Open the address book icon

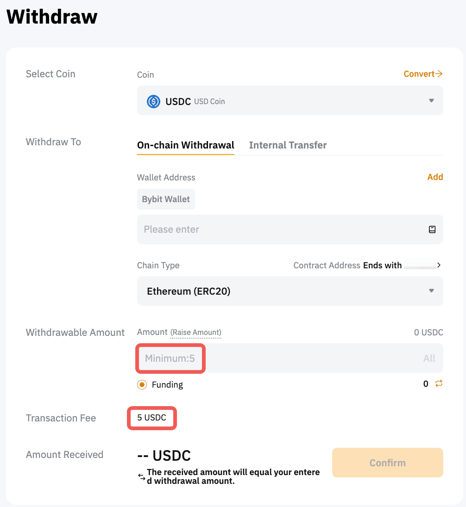432,229
